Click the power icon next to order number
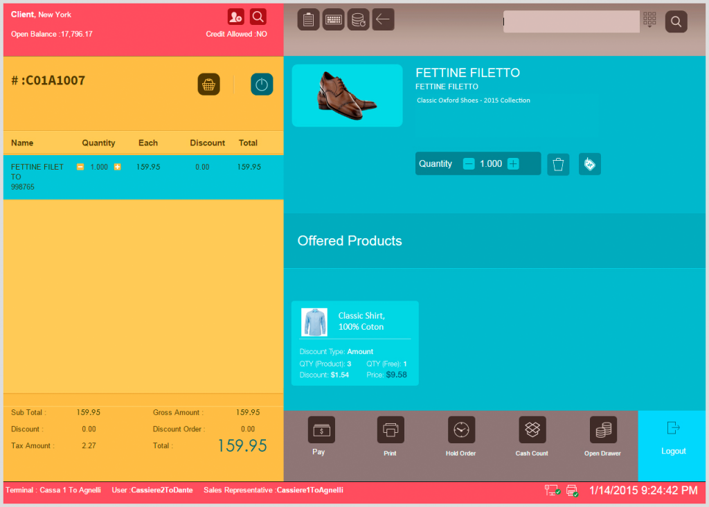 click(262, 84)
